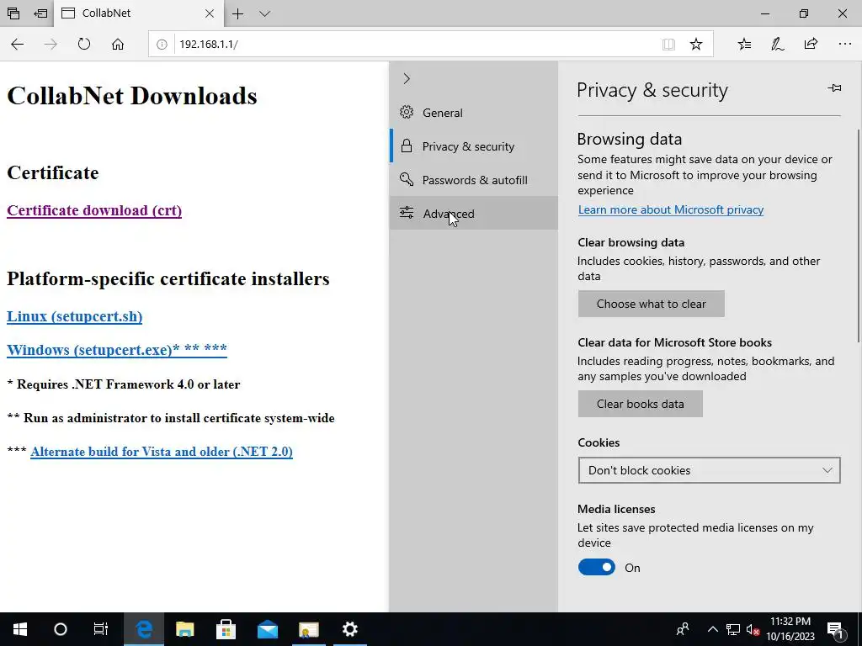Open Passwords & autofill section

[x=473, y=180]
